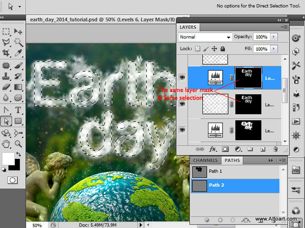Screen dimensions: 305x228
Task: Open the tool preset picker arrow
Action: click(20, 7)
